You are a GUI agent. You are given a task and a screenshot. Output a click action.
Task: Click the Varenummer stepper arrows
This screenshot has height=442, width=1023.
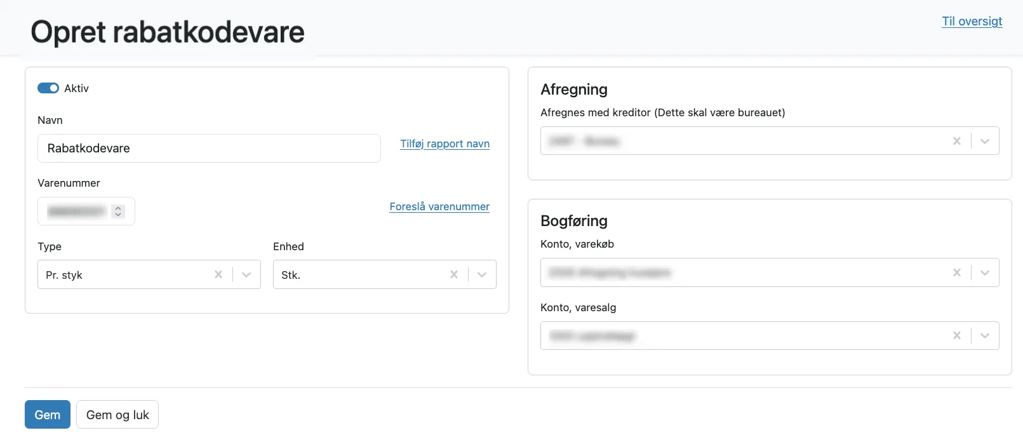118,211
